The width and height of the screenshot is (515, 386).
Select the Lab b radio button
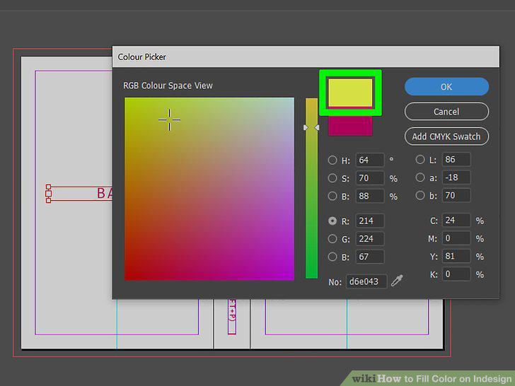420,196
